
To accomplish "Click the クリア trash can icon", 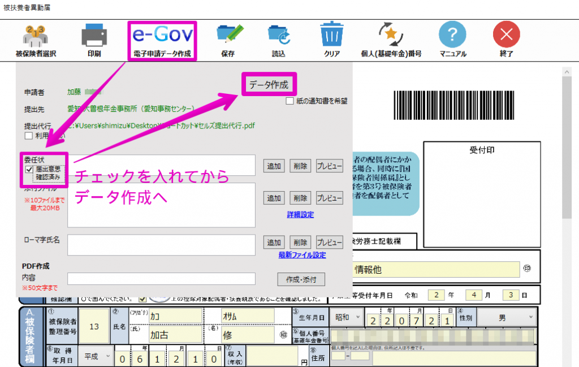I will coord(331,40).
